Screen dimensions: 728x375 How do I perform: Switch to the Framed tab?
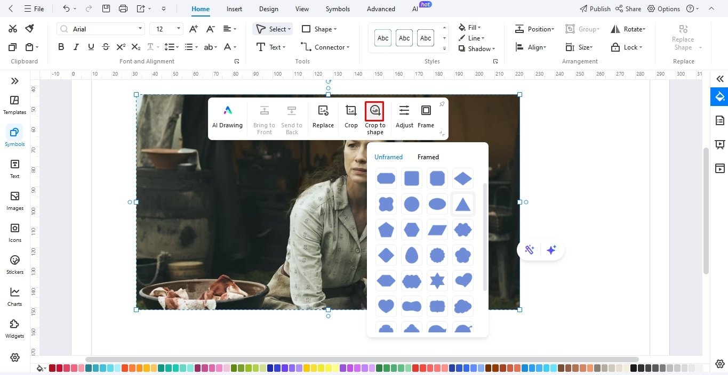pyautogui.click(x=428, y=157)
